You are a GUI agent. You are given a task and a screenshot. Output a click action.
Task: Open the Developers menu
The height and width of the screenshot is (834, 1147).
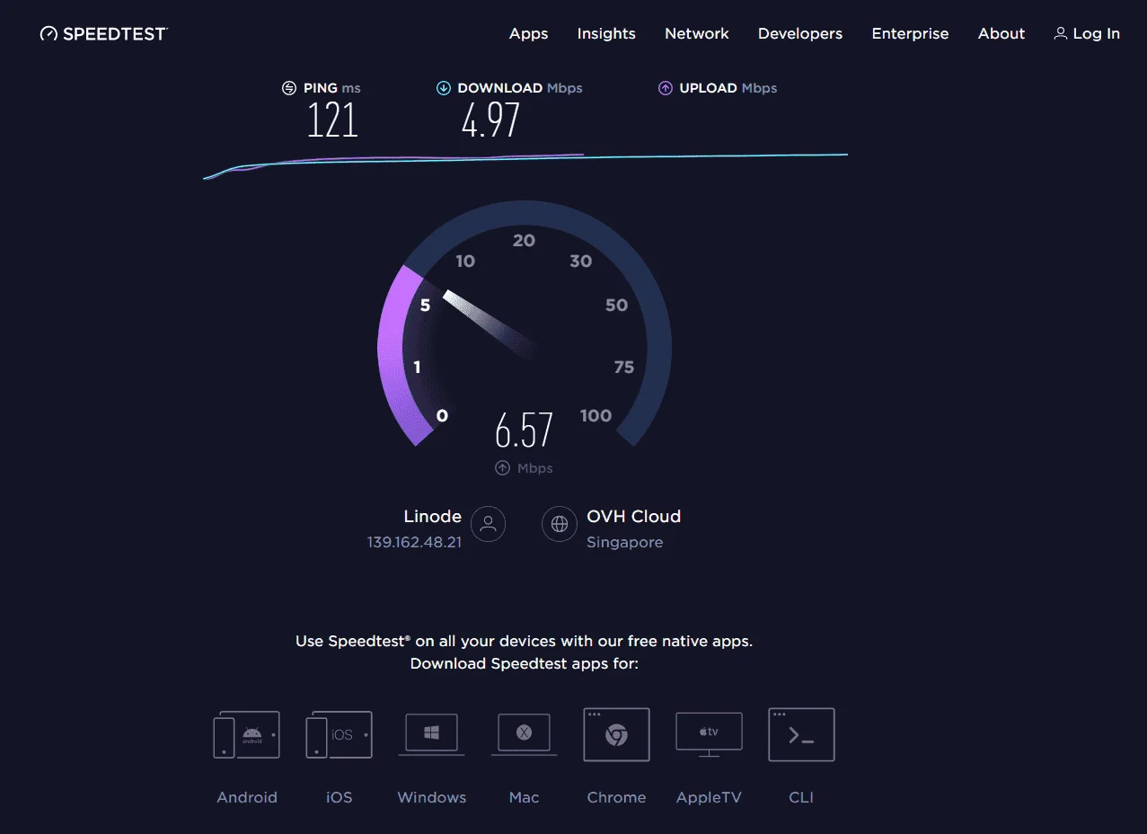pyautogui.click(x=800, y=33)
